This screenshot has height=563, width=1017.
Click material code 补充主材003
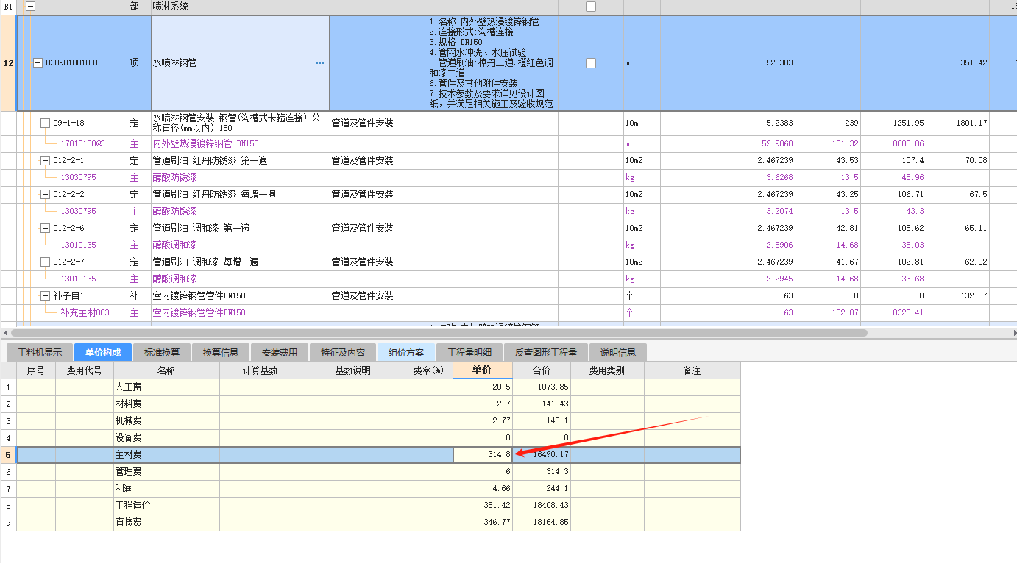[x=85, y=313]
